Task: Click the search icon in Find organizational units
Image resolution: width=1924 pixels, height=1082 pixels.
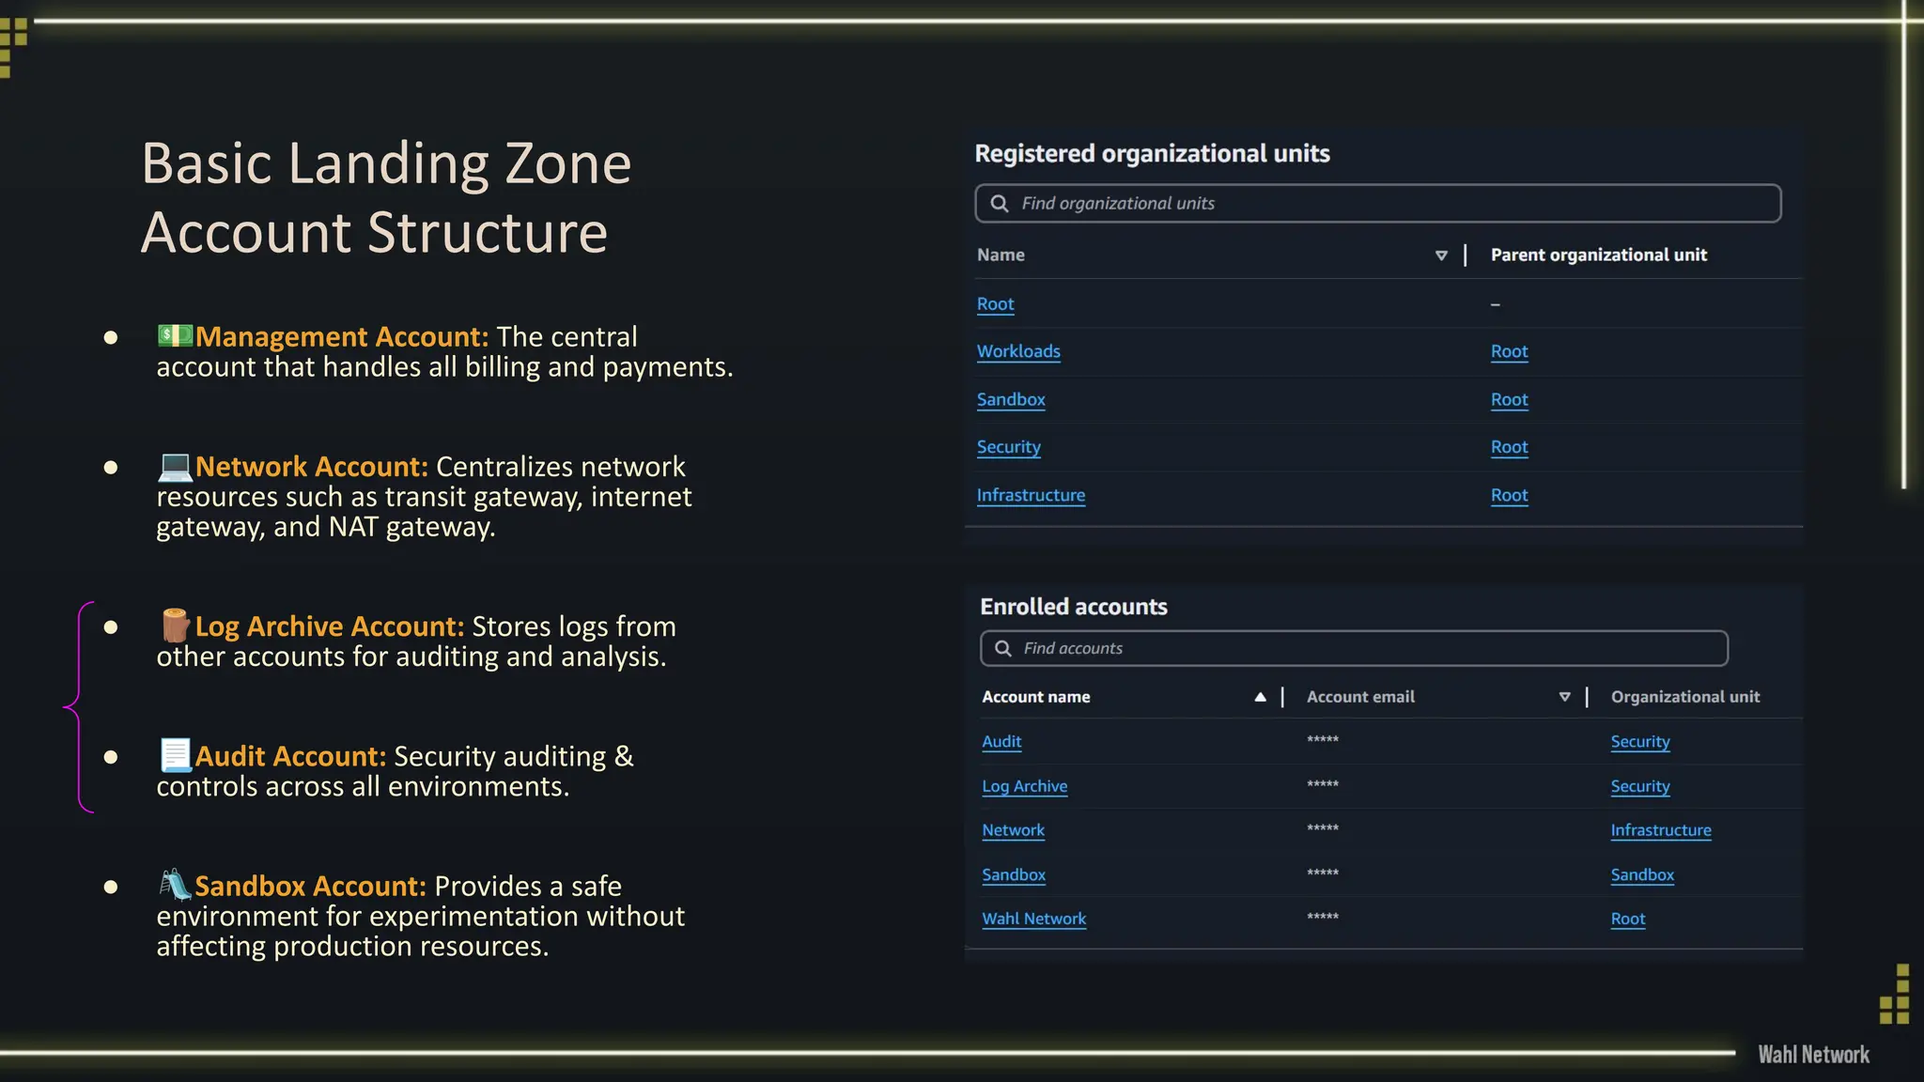Action: tap(1000, 204)
